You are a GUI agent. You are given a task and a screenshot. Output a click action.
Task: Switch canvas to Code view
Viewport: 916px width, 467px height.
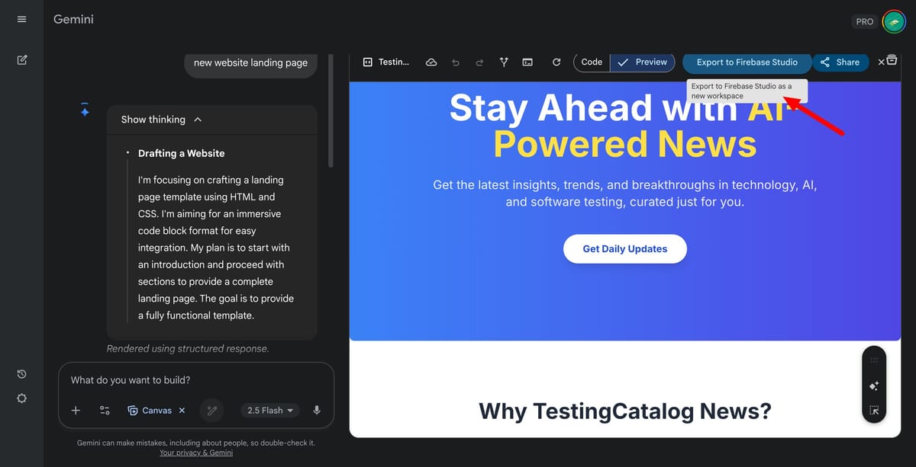[592, 62]
